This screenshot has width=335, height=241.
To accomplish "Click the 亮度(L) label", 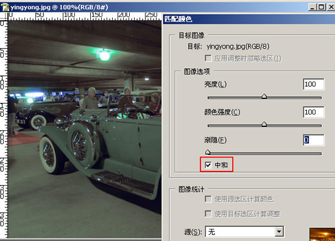I will [216, 85].
